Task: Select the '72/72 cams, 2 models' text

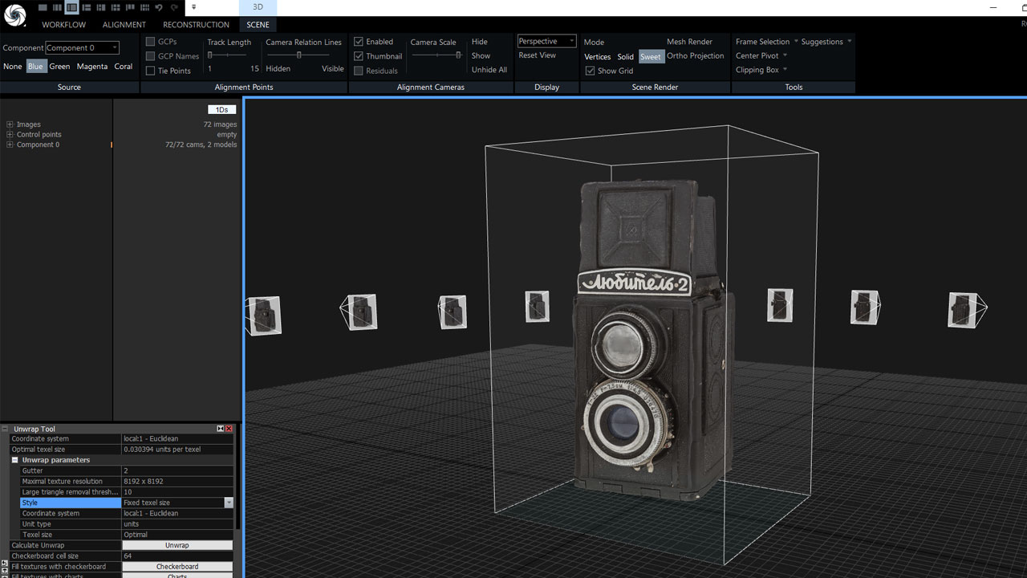Action: tap(201, 144)
